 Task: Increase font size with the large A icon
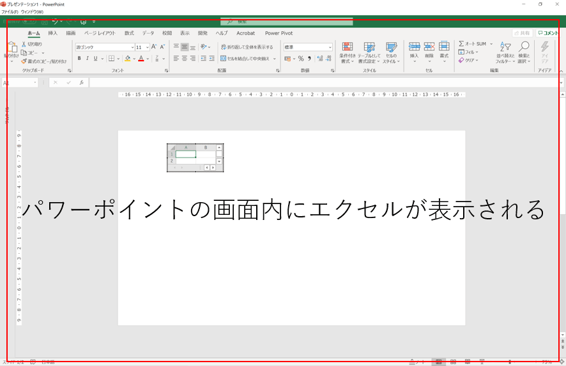[154, 47]
